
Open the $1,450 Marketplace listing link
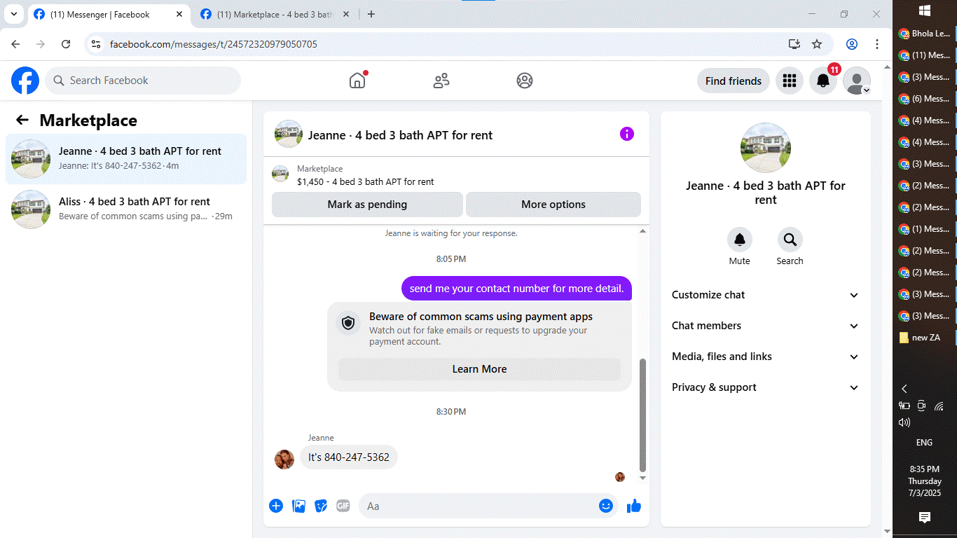(366, 181)
